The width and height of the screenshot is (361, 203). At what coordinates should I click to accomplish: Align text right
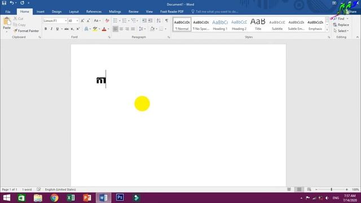[127, 29]
